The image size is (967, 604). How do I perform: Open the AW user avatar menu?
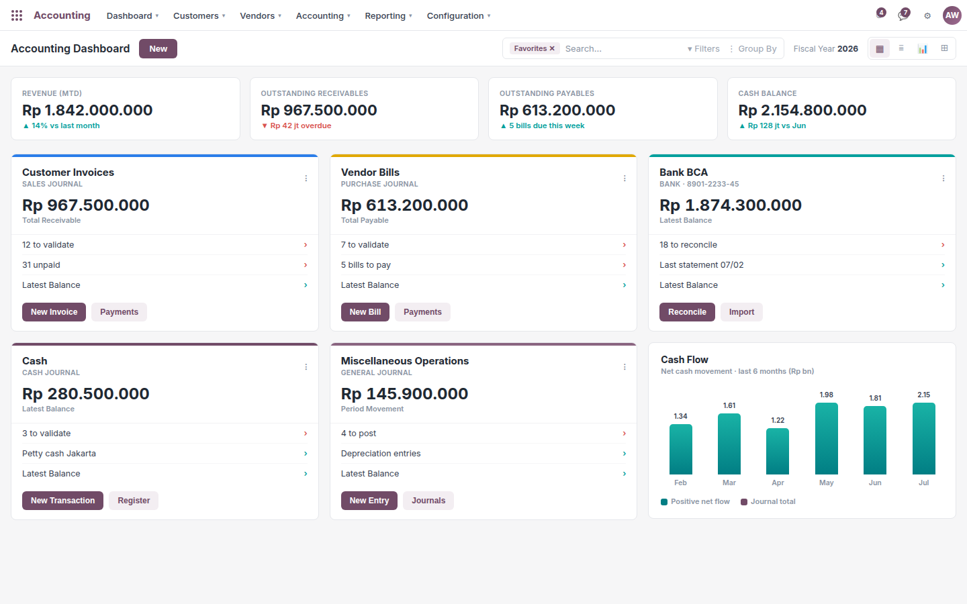pyautogui.click(x=952, y=15)
